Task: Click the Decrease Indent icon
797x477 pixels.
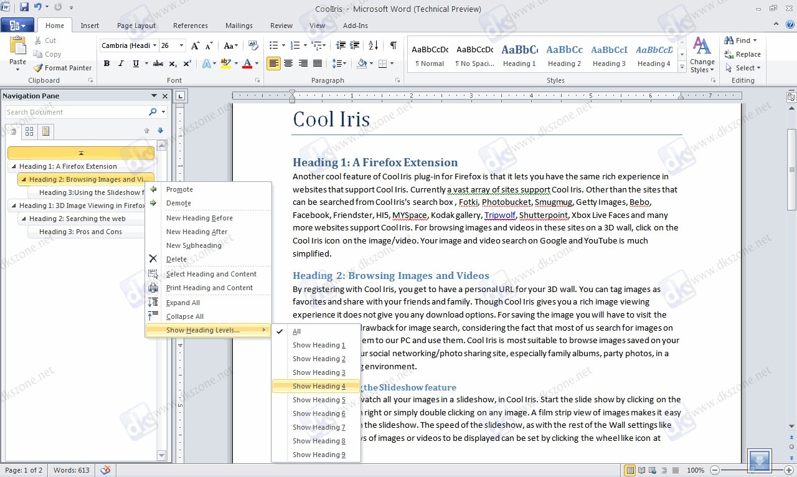Action: point(341,45)
